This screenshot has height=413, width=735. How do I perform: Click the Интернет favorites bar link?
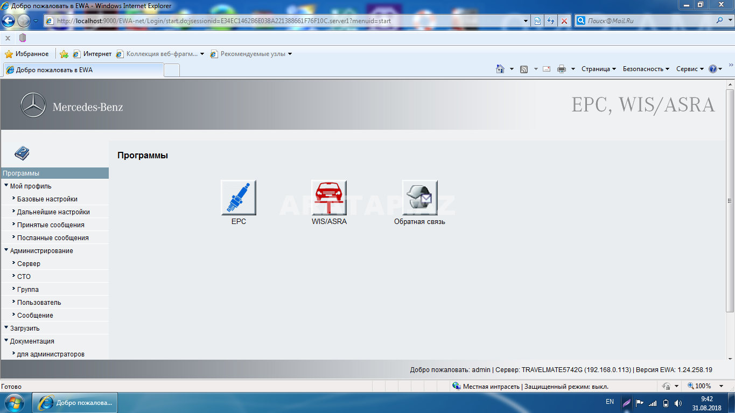[x=92, y=54]
